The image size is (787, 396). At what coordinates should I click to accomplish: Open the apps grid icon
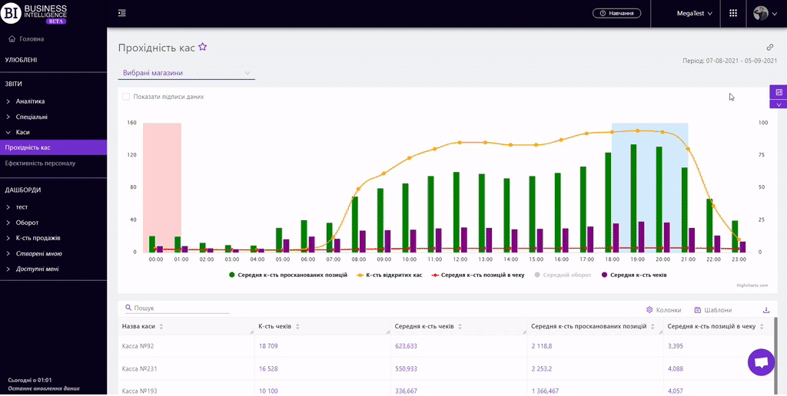click(x=732, y=13)
